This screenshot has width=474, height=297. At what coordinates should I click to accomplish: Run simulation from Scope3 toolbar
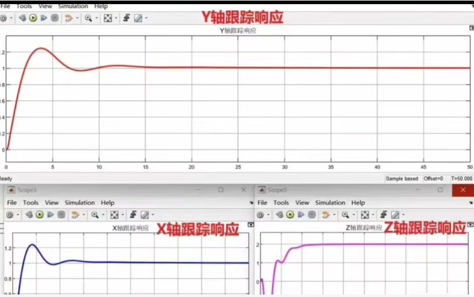click(x=40, y=215)
